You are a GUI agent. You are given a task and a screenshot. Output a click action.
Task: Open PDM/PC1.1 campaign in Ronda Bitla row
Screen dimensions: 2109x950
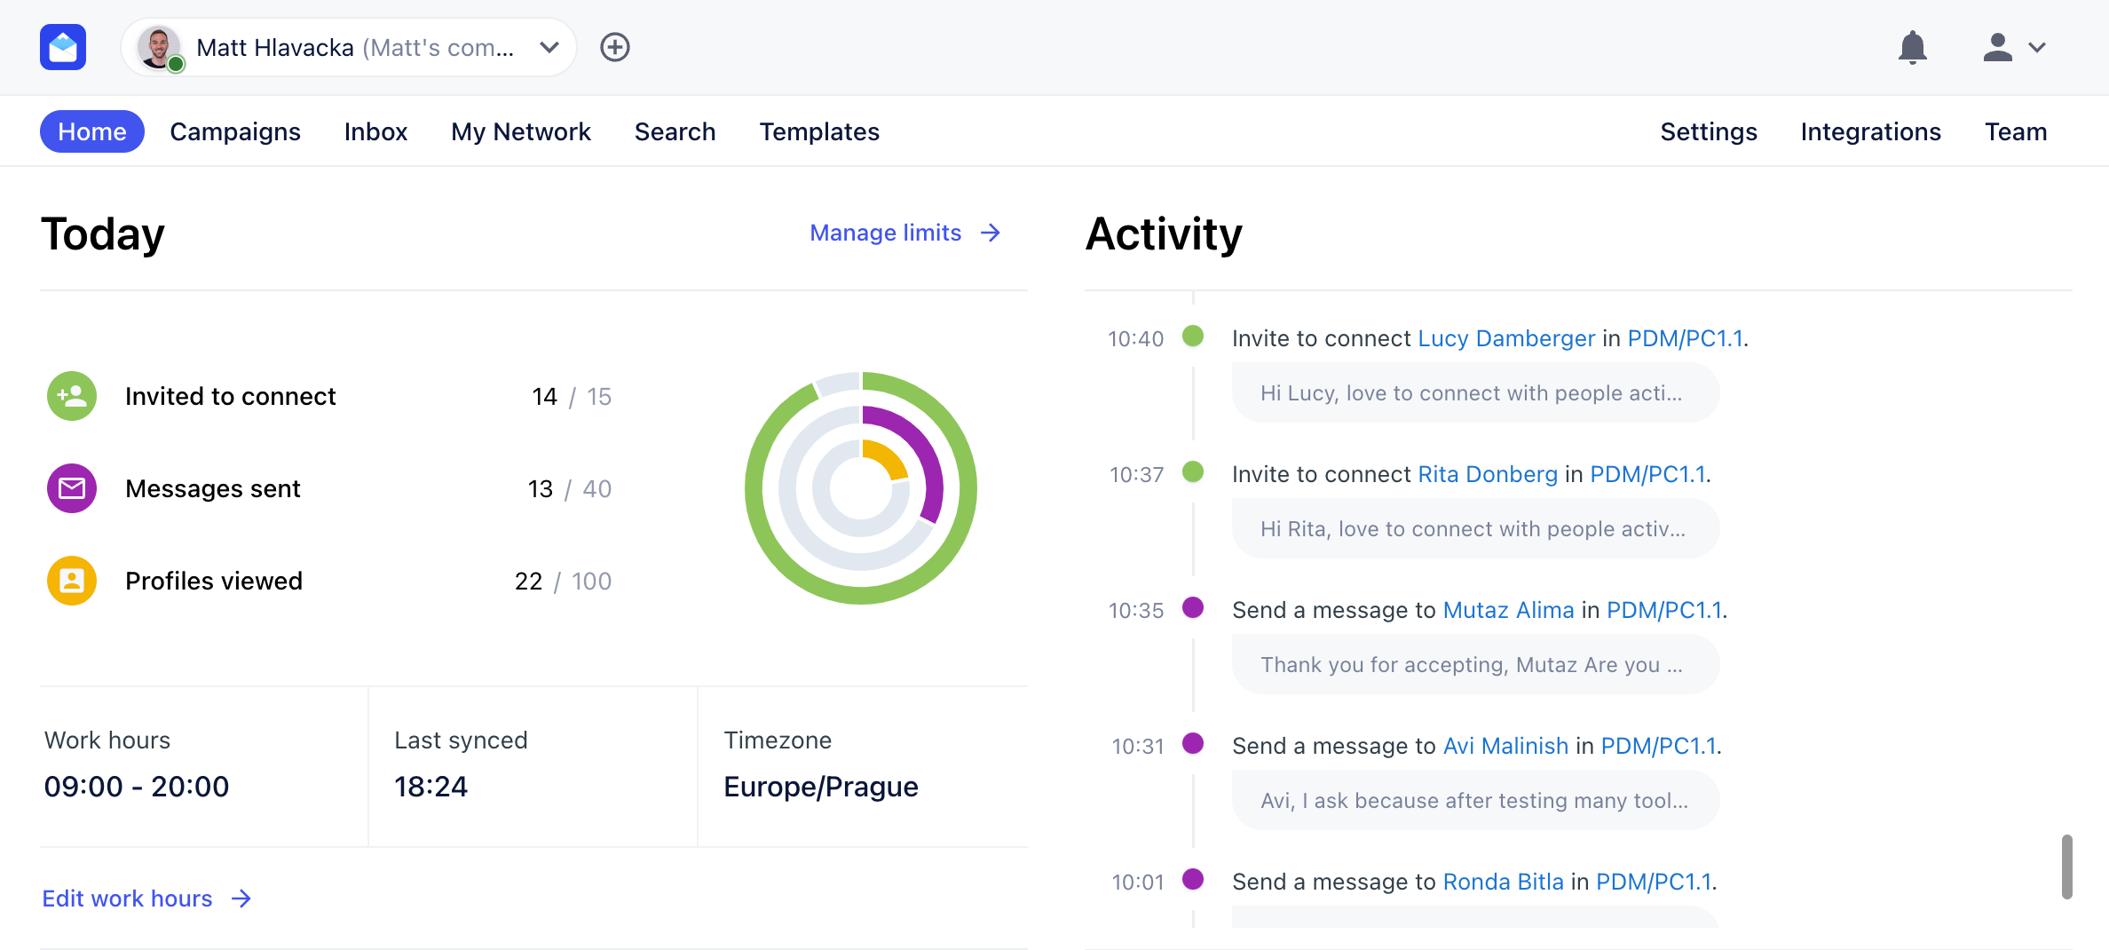pyautogui.click(x=1654, y=882)
